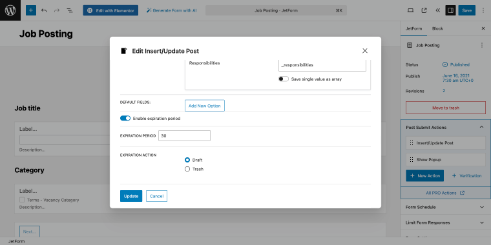
Task: Switch to the Block sidebar tab
Action: coord(437,28)
